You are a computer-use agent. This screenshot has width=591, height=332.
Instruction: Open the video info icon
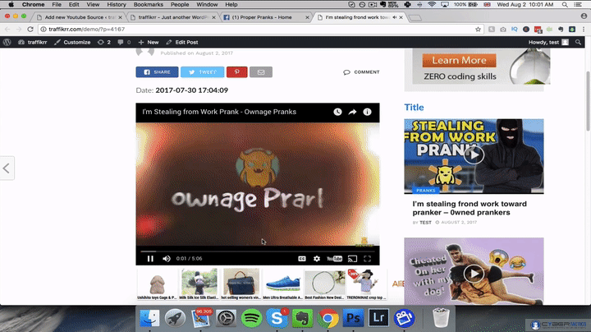[367, 112]
